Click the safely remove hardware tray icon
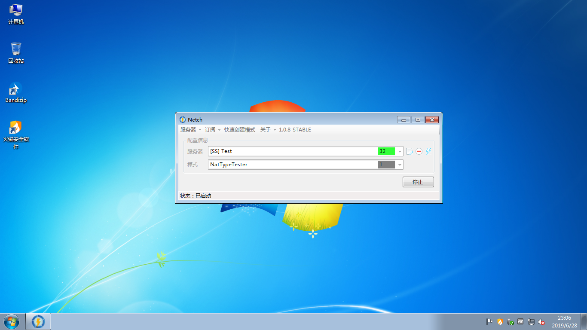This screenshot has width=587, height=330. [511, 321]
